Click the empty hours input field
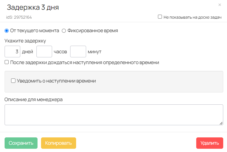The image size is (227, 152). coord(44,51)
